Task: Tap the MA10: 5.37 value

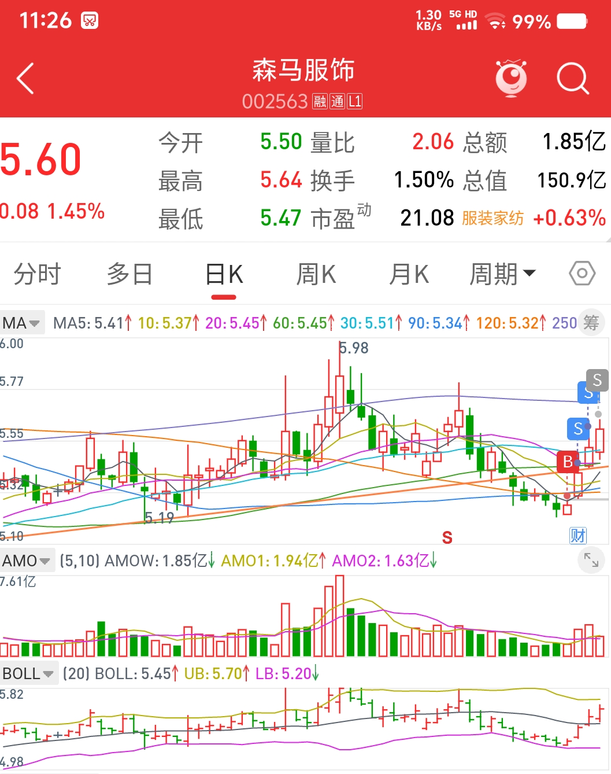Action: (x=169, y=323)
